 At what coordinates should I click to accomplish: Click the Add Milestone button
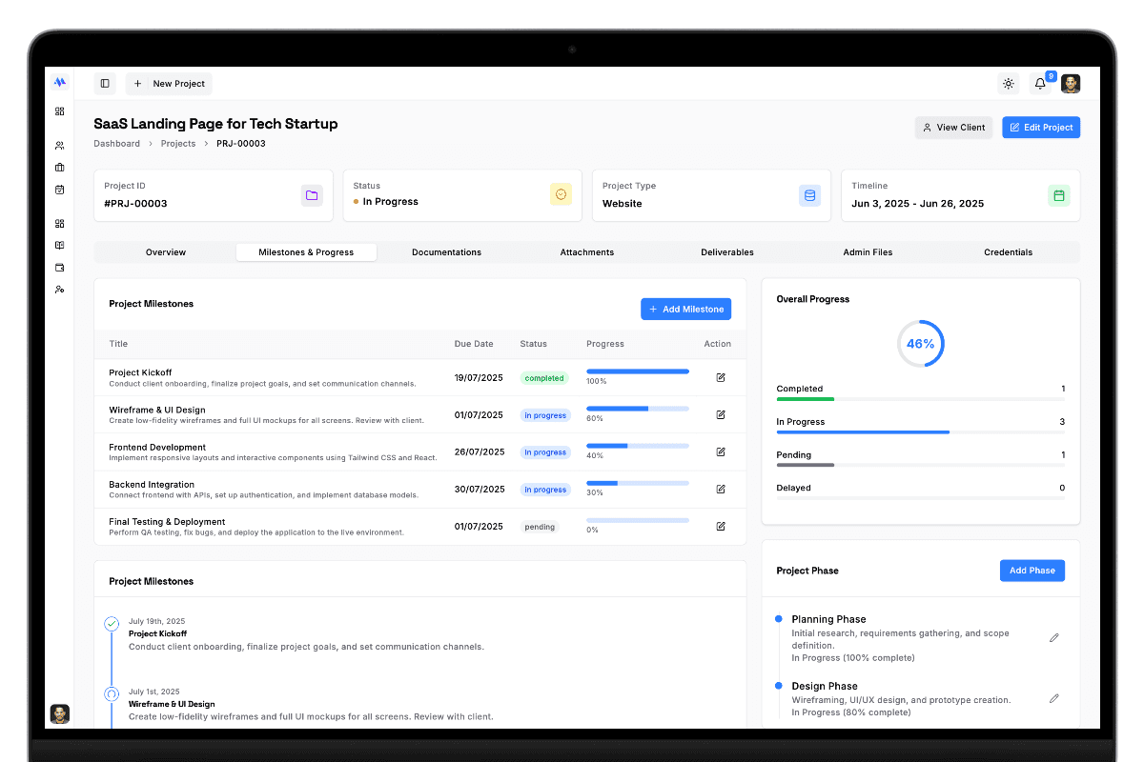[x=686, y=310]
